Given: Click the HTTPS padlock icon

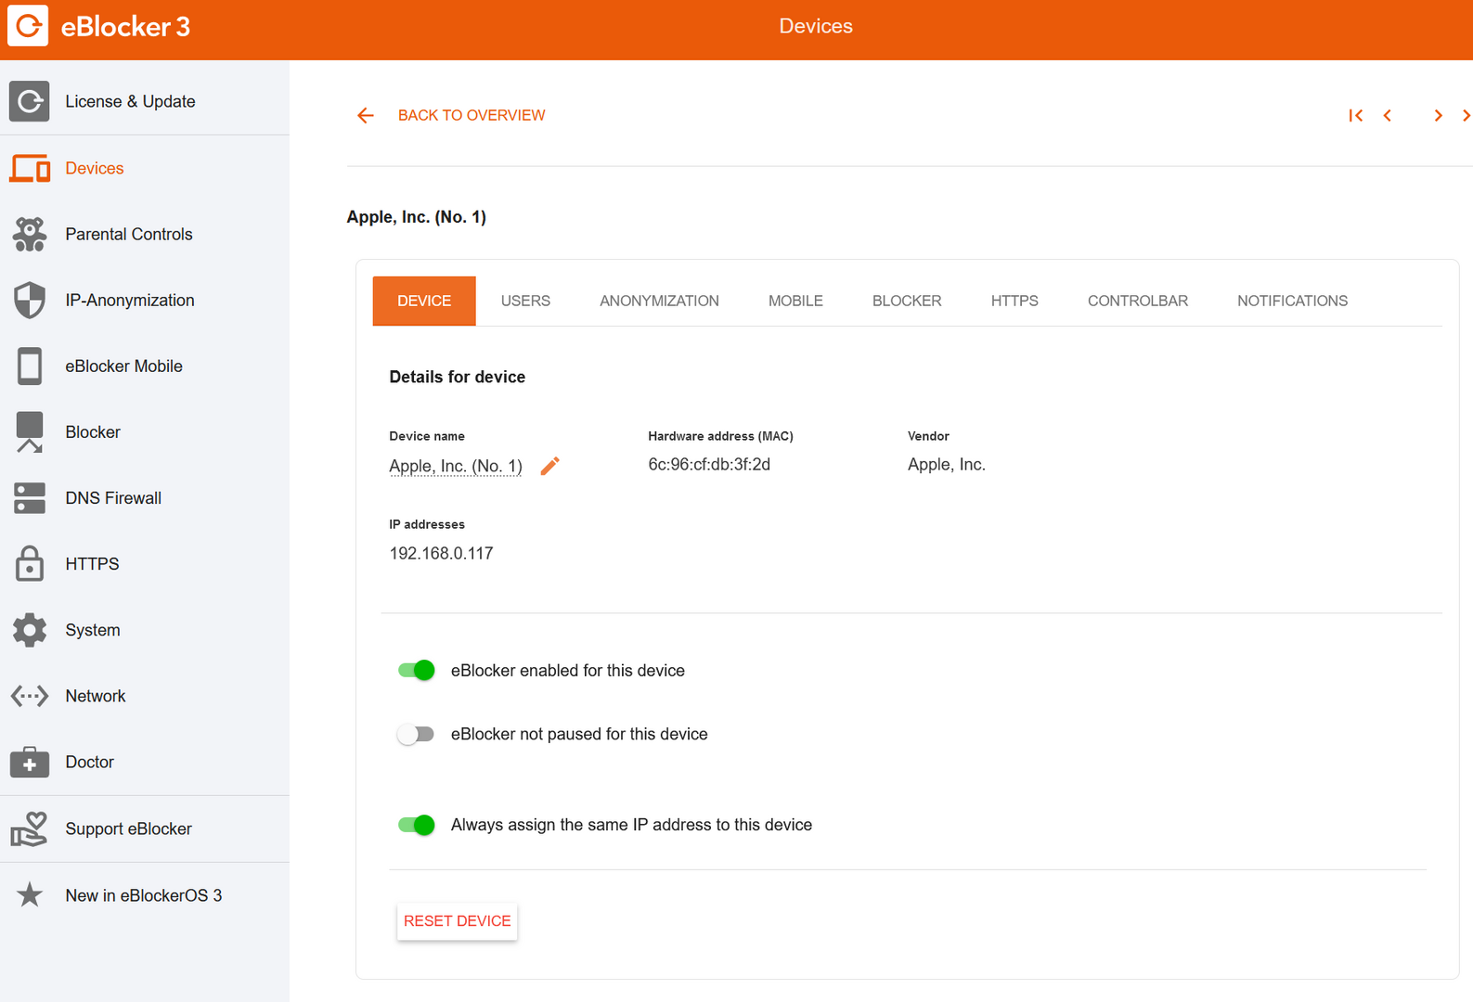Looking at the screenshot, I should coord(30,563).
